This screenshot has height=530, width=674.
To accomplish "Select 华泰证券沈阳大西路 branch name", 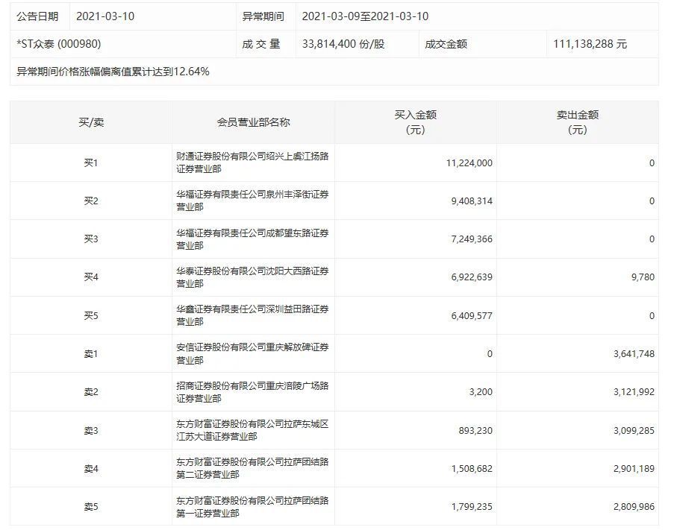I will point(252,277).
